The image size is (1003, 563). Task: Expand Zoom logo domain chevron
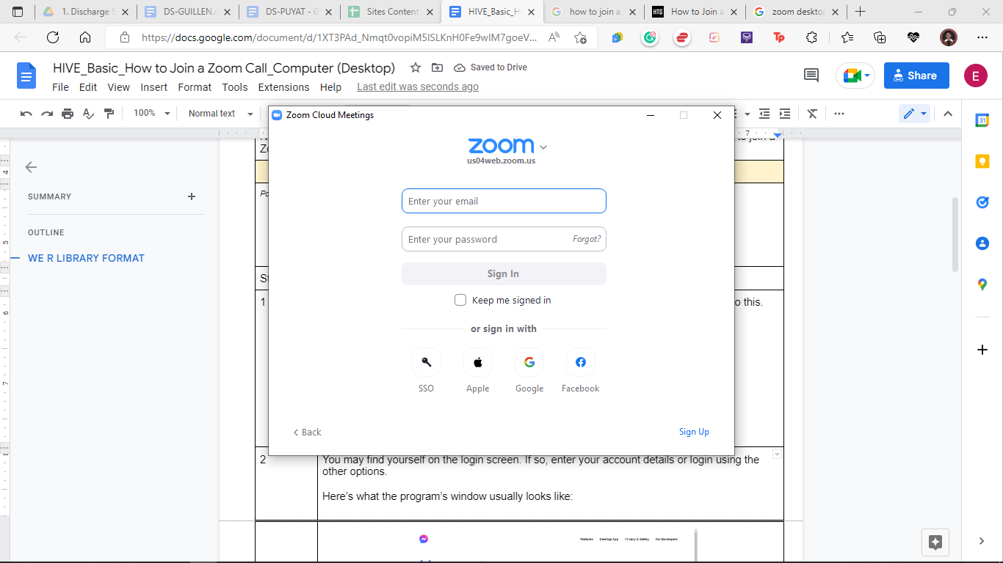point(543,147)
